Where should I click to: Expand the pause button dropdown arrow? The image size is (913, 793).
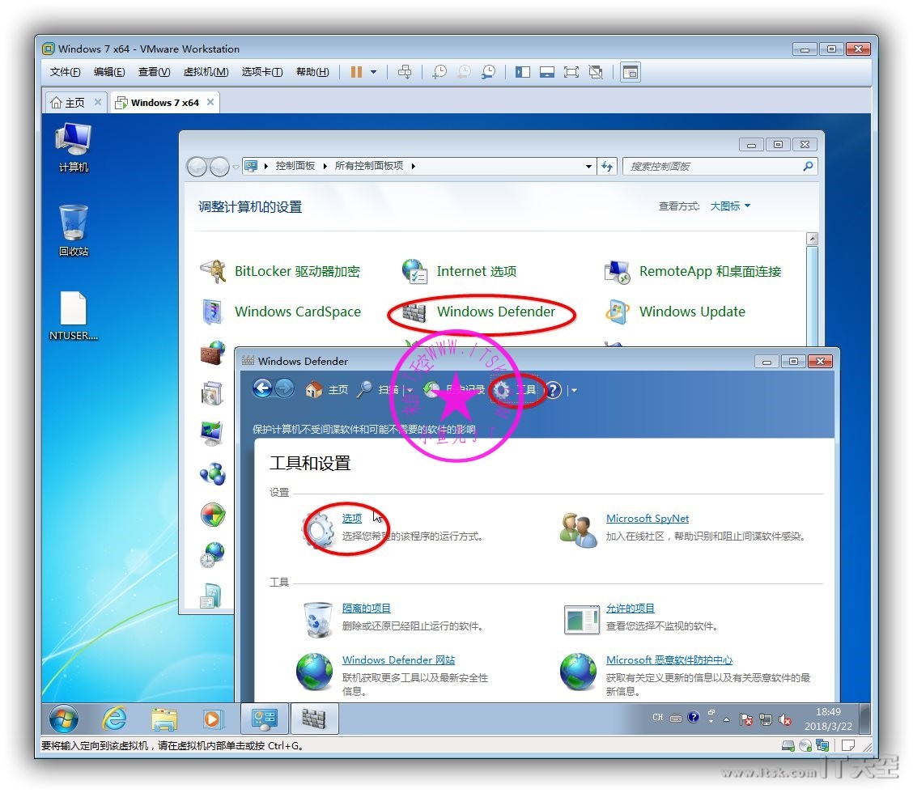tap(373, 72)
